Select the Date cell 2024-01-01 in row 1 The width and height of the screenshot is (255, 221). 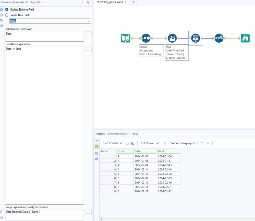145,156
